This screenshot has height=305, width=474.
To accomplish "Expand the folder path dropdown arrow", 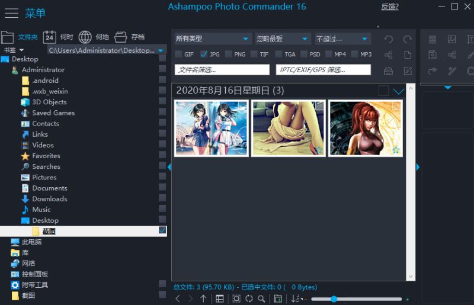I will point(161,50).
